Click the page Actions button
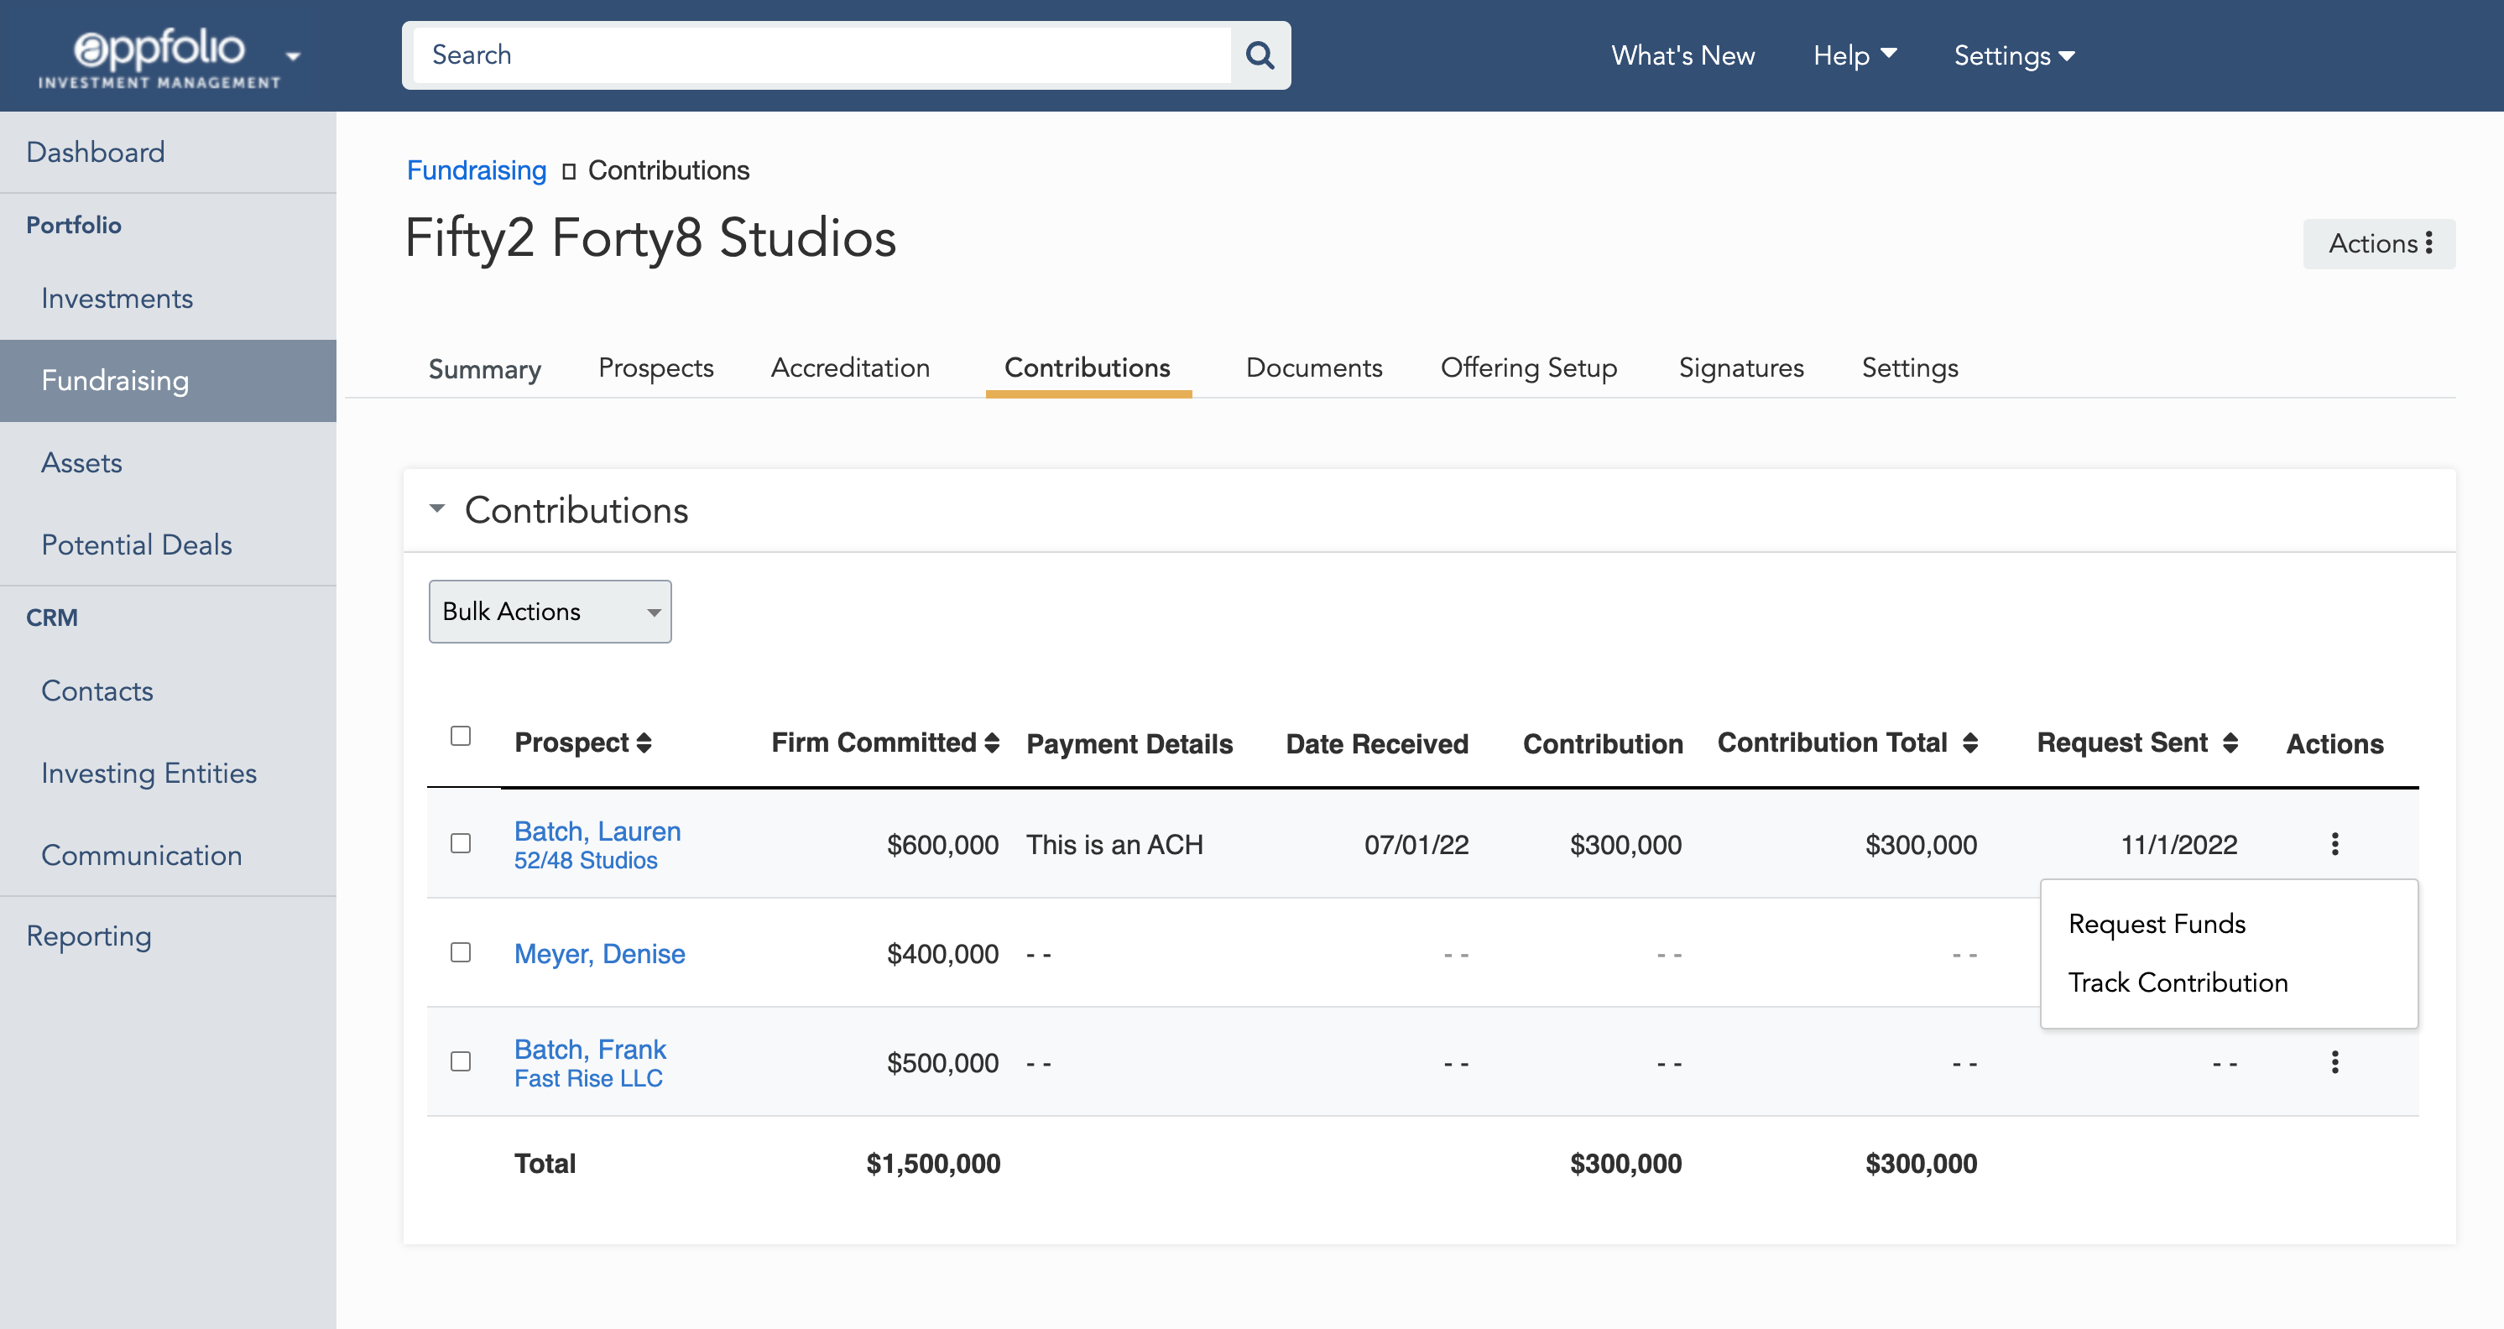The height and width of the screenshot is (1329, 2504). tap(2377, 243)
